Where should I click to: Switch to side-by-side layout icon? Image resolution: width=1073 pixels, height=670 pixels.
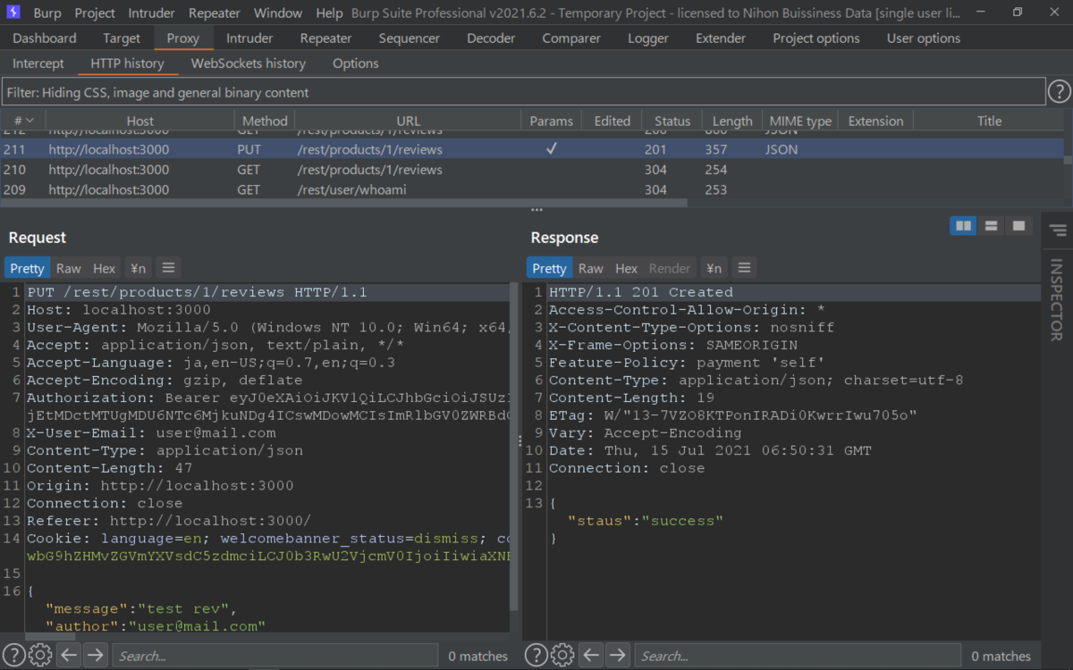(963, 226)
